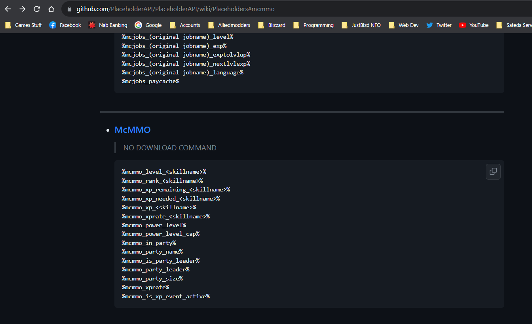The width and height of the screenshot is (532, 324).
Task: Click the browser forward arrow
Action: [23, 9]
